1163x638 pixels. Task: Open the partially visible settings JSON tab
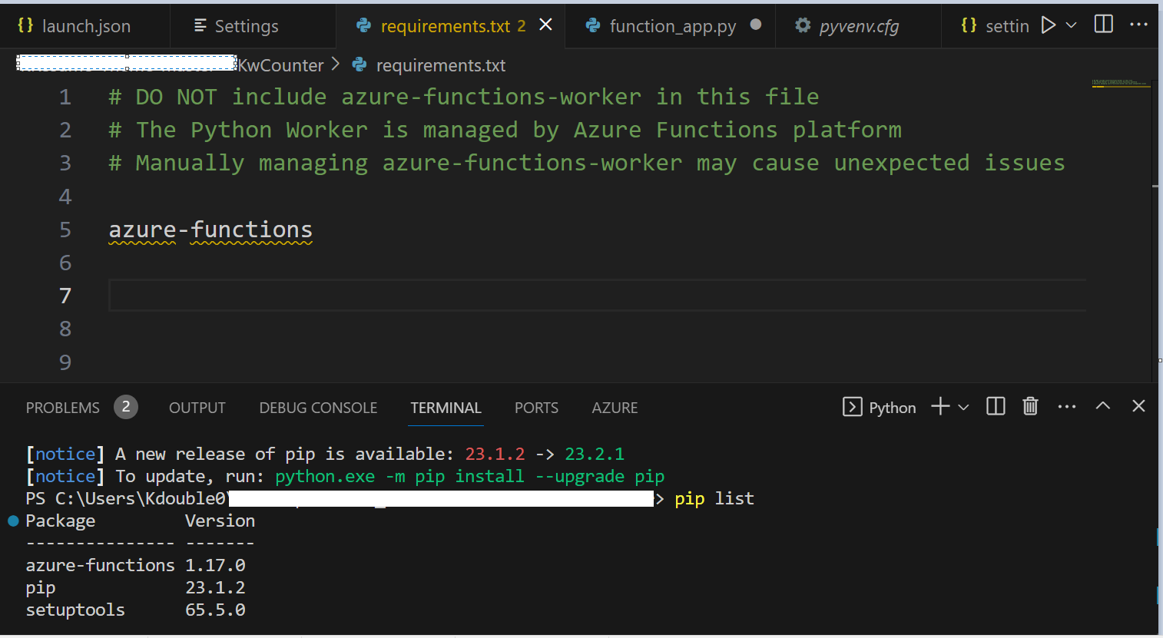tap(994, 26)
